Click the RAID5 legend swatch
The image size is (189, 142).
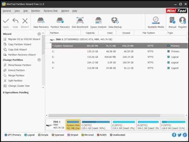[98, 135]
